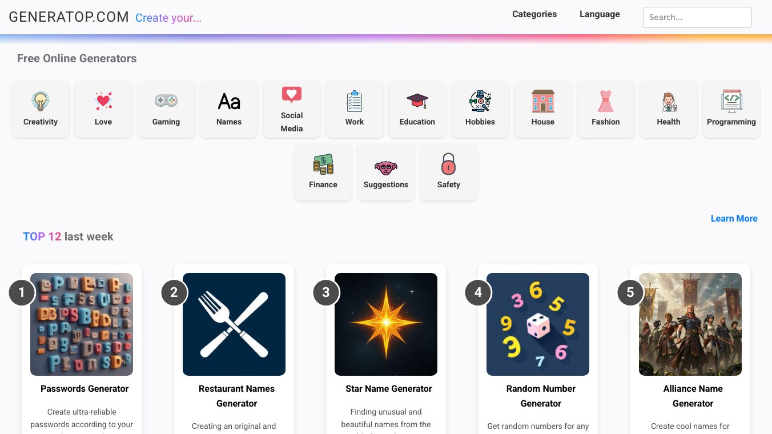Open the Social Media category

pyautogui.click(x=291, y=108)
